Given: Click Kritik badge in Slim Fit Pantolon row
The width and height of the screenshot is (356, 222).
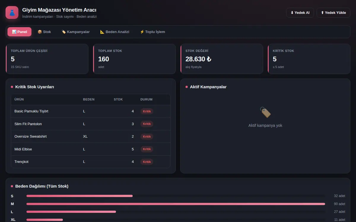Looking at the screenshot, I should click(x=147, y=124).
